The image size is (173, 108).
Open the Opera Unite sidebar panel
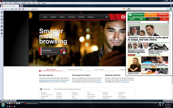click(x=2, y=23)
